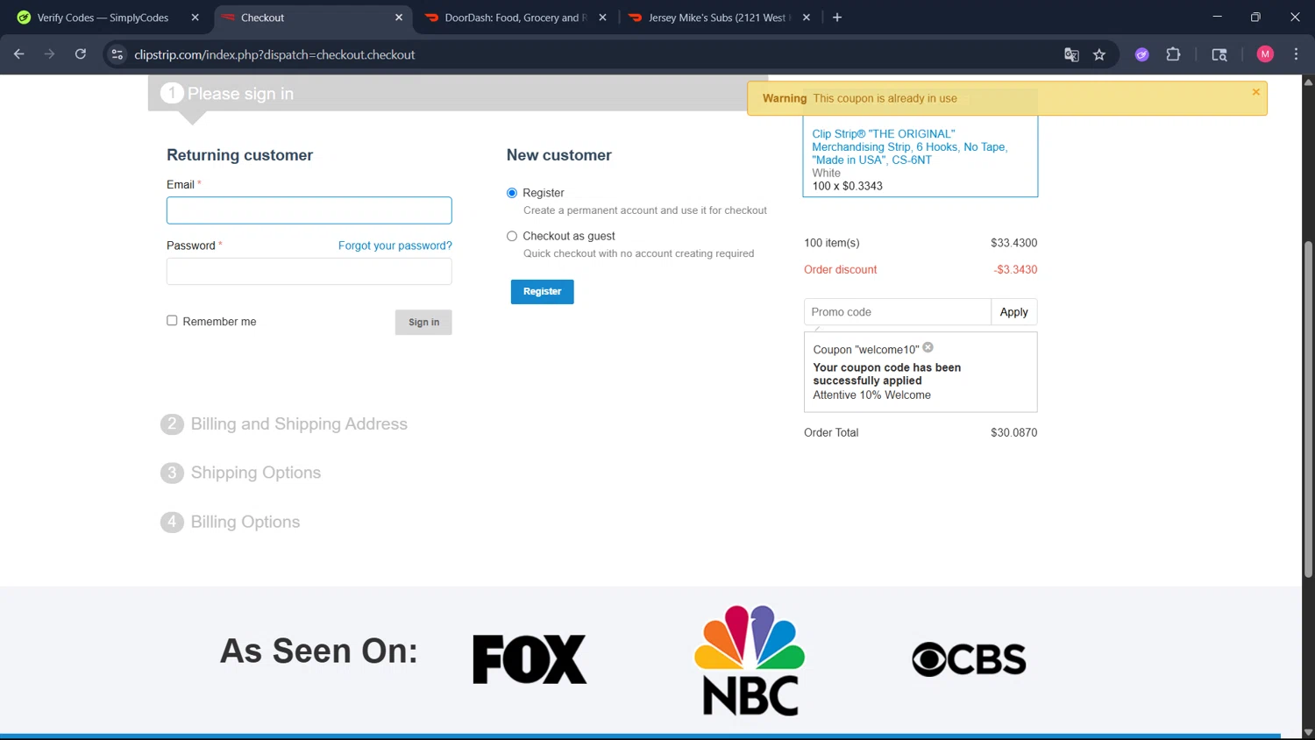The width and height of the screenshot is (1315, 740).
Task: Expand the Shipping Options step
Action: click(256, 473)
